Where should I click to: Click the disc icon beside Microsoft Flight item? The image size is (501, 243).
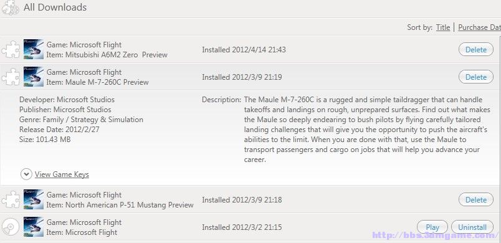[x=11, y=227]
